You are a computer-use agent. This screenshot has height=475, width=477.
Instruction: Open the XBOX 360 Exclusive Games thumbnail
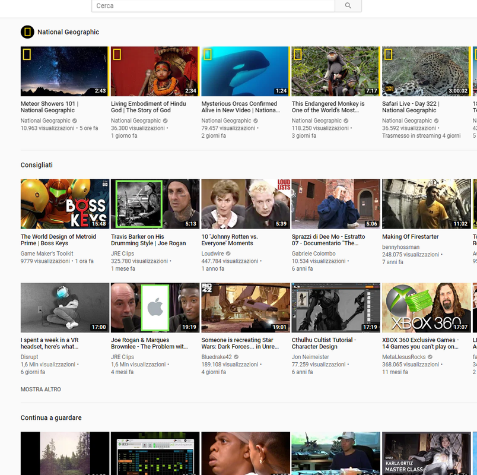(426, 307)
